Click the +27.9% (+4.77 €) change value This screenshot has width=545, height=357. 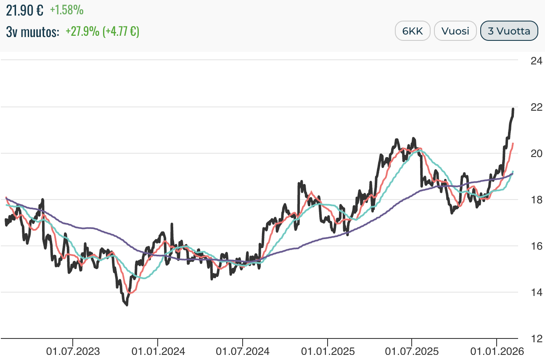tap(102, 32)
